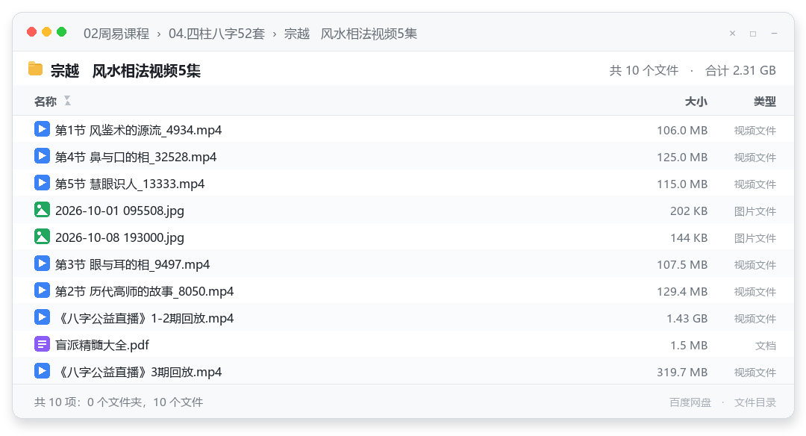
Task: Select 盲派精髓大全.pdf file name
Action: click(x=102, y=345)
